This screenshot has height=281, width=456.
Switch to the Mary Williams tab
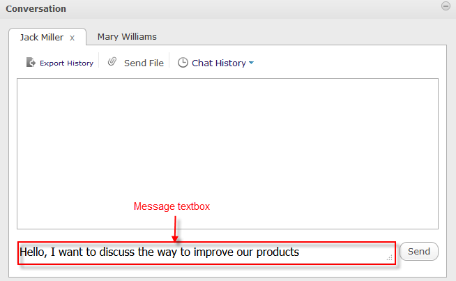(127, 37)
